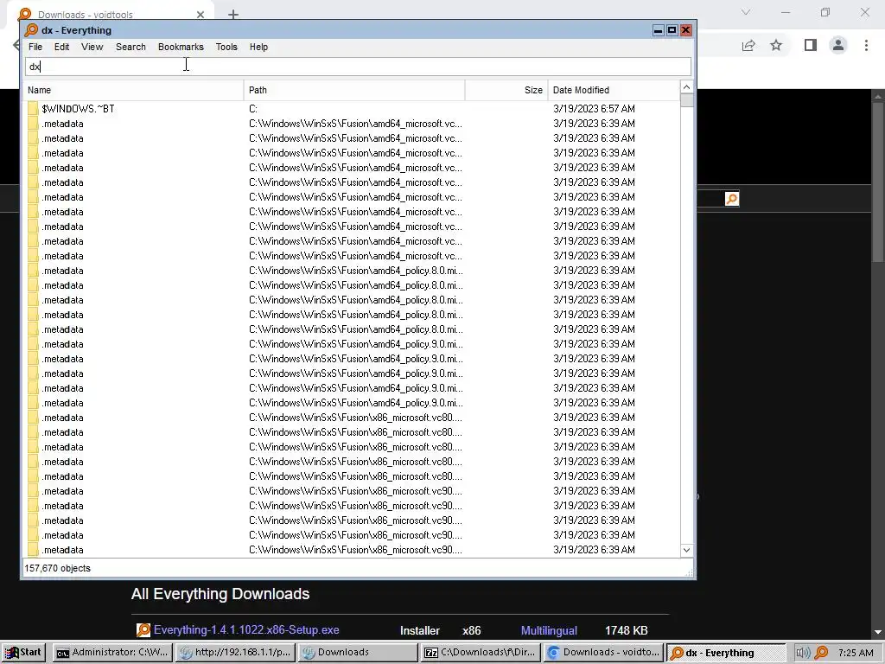This screenshot has width=885, height=664.
Task: Open the Edit menu in Everything
Action: point(61,47)
